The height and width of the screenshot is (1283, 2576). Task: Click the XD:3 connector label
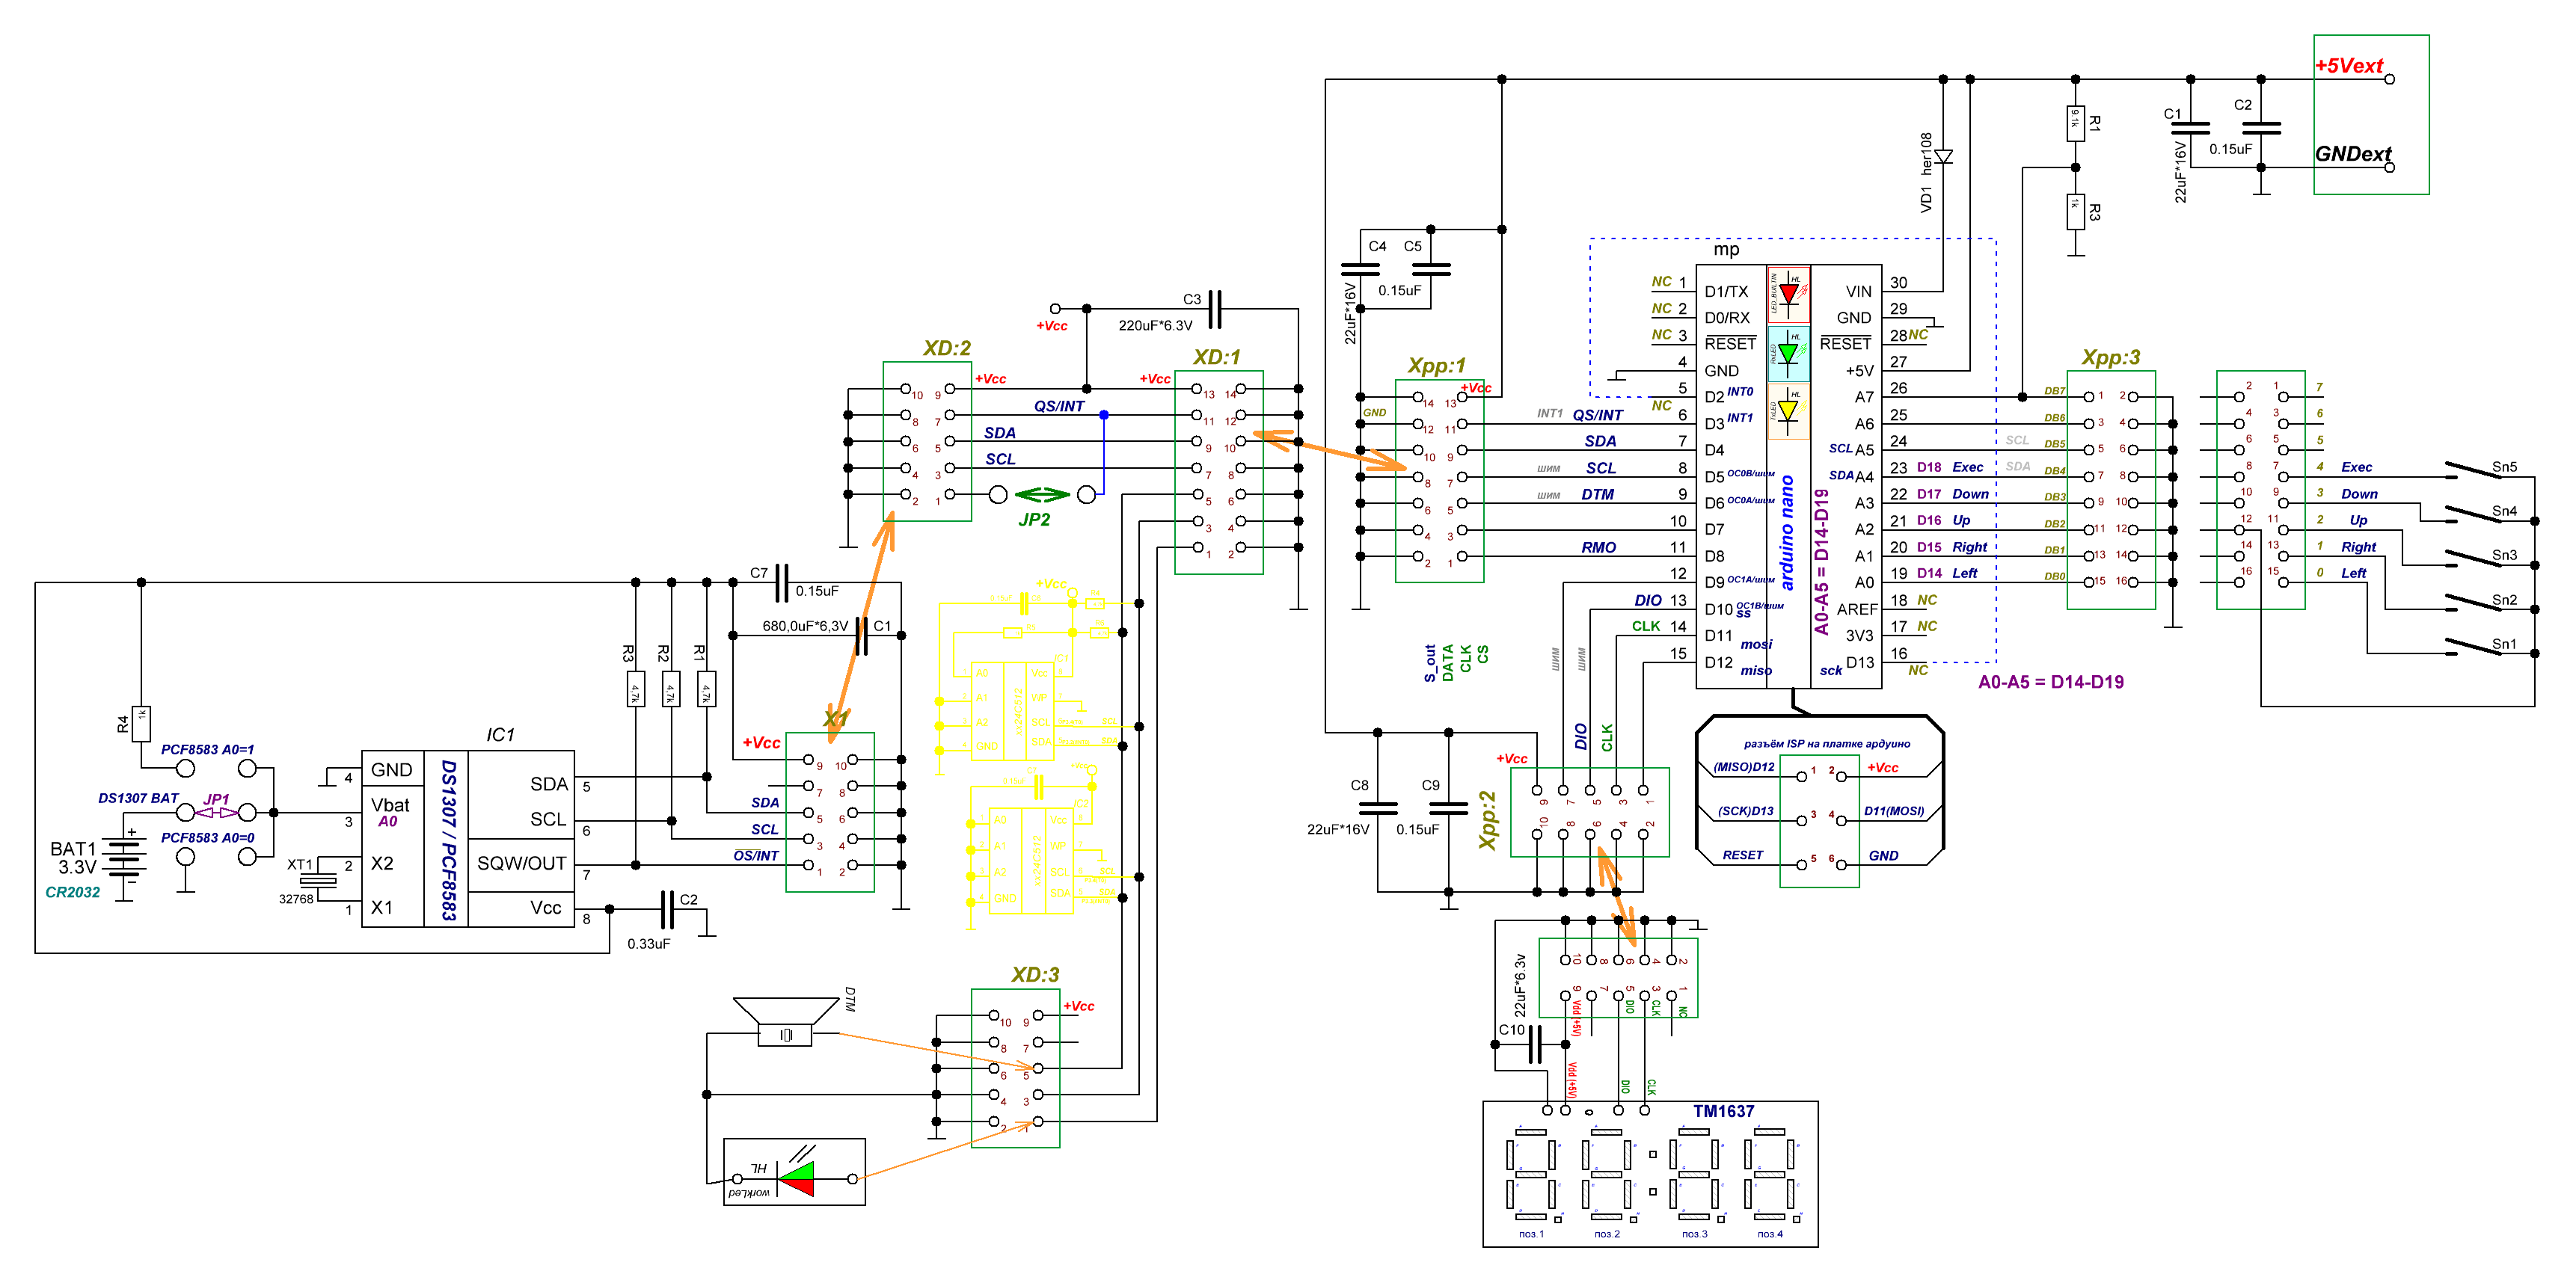[1034, 974]
